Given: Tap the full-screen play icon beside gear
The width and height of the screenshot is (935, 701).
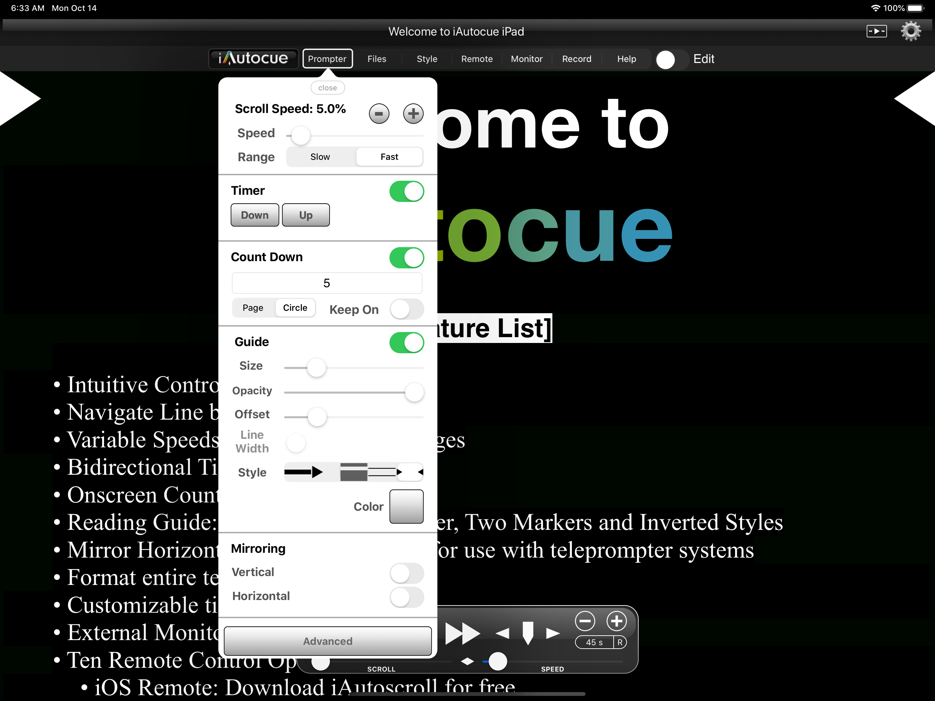Looking at the screenshot, I should (877, 31).
